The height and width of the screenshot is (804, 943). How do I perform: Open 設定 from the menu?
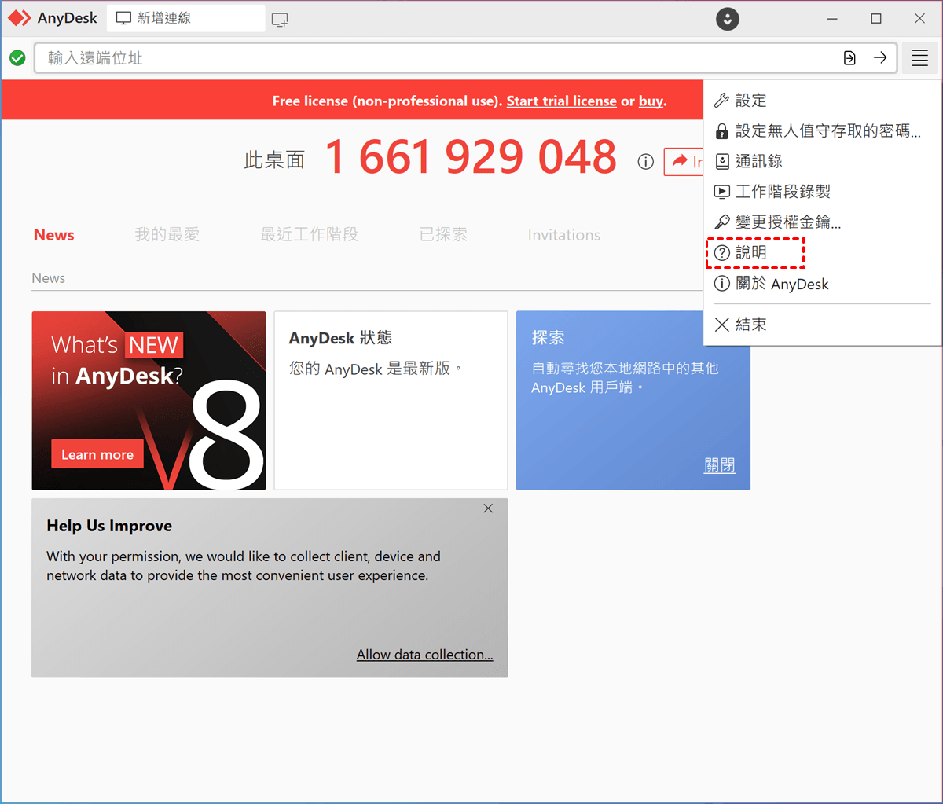pos(750,101)
